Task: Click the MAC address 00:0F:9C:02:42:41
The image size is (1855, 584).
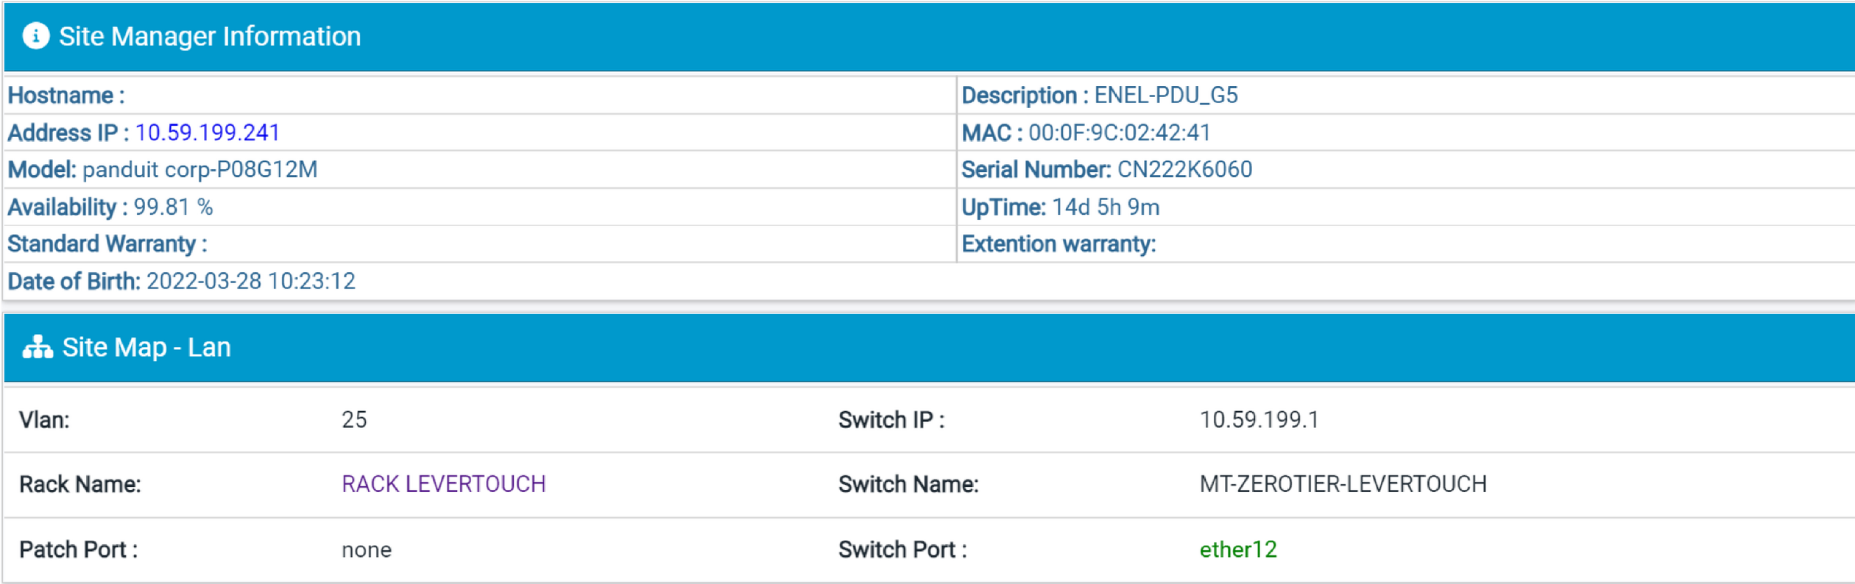Action: (1119, 132)
